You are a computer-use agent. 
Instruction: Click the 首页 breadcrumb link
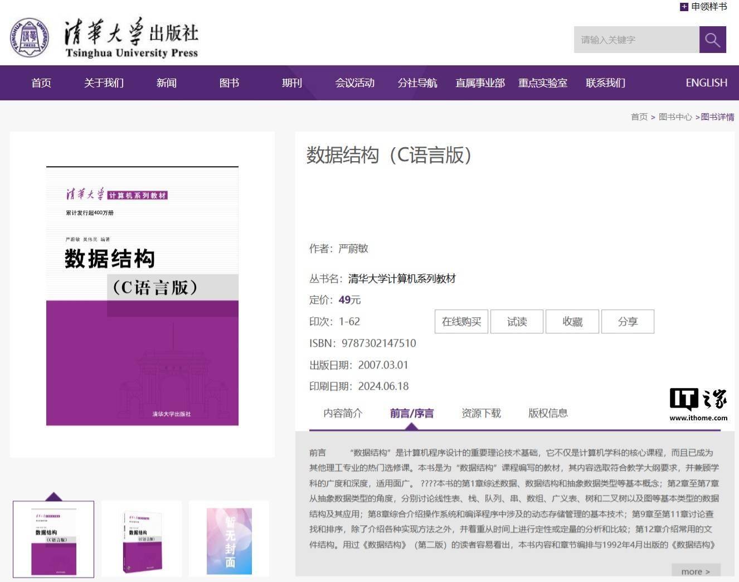pyautogui.click(x=639, y=117)
